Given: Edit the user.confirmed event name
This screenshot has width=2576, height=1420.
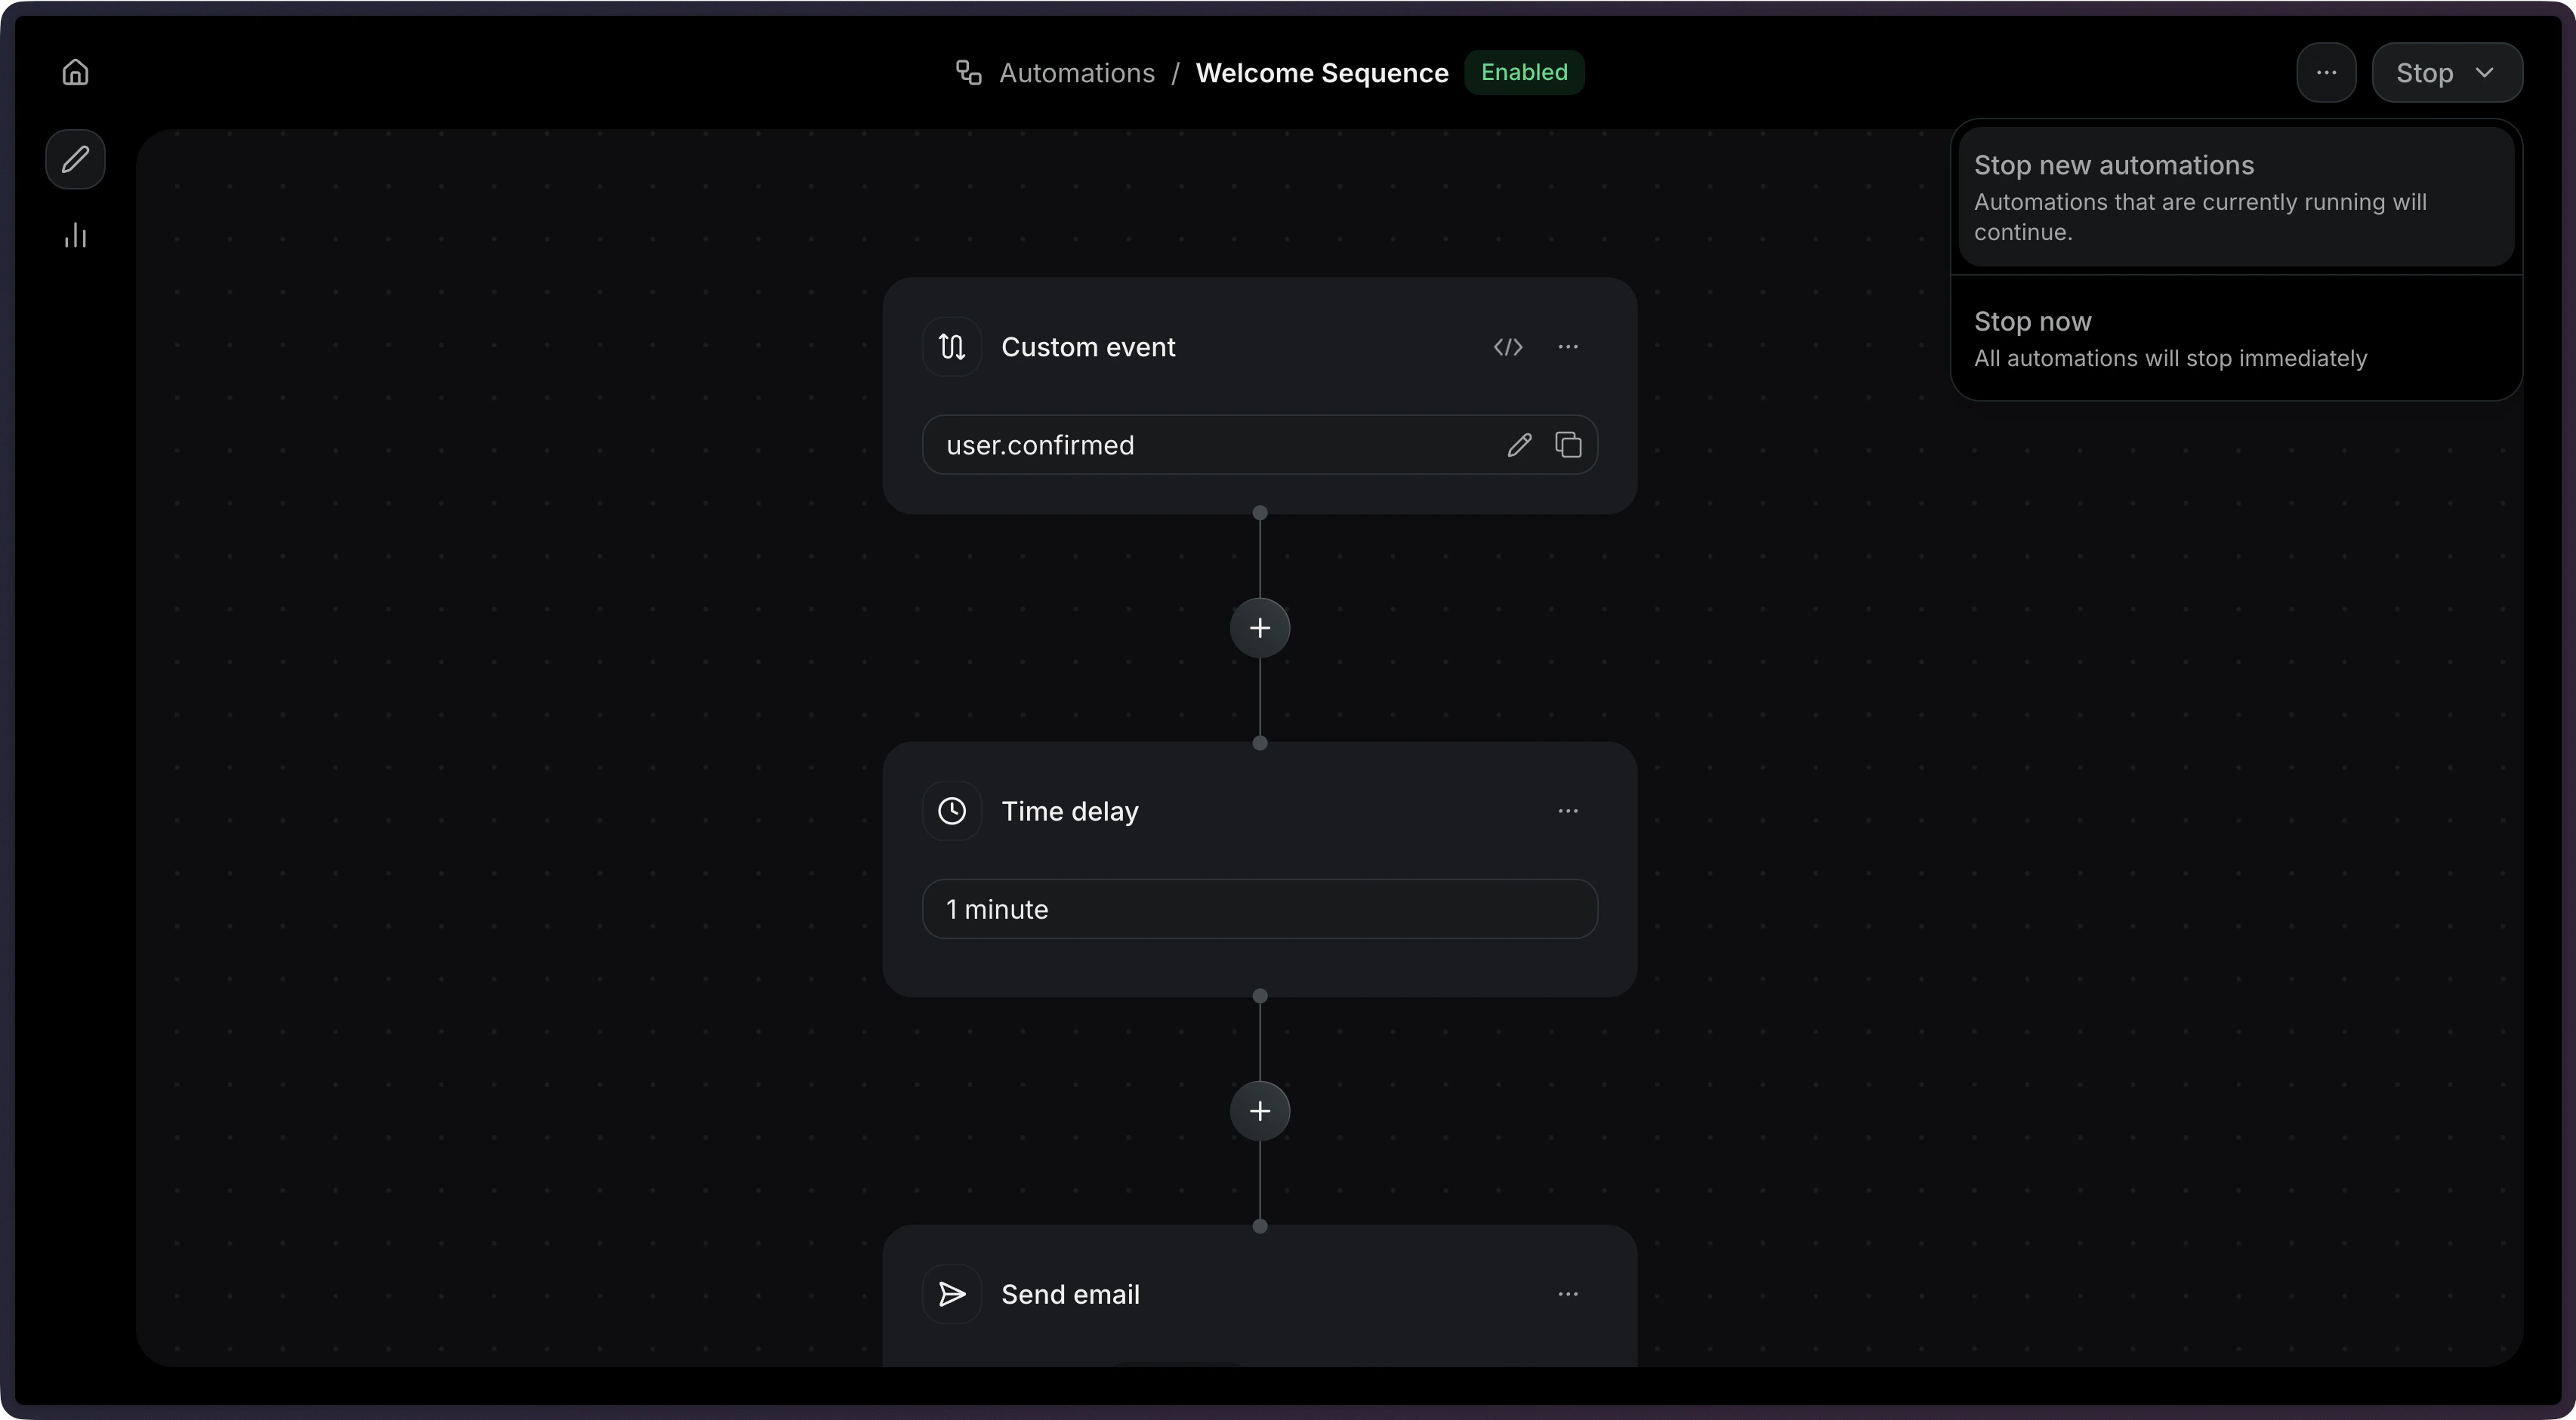Looking at the screenshot, I should (1519, 445).
